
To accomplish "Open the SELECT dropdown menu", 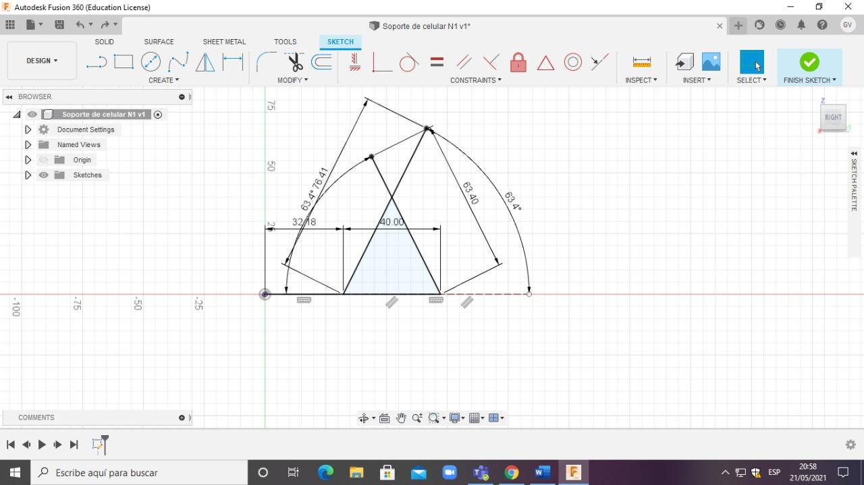I will (752, 80).
